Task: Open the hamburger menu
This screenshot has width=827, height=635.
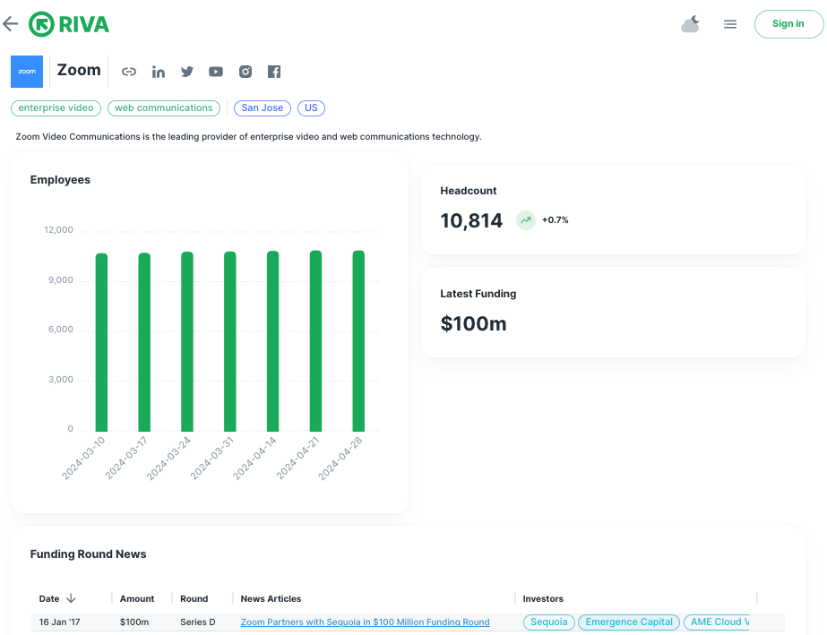Action: pyautogui.click(x=730, y=24)
